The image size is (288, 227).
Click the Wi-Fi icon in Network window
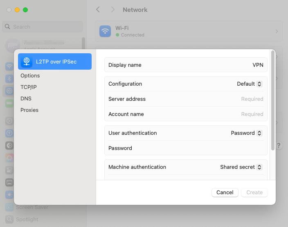105,31
